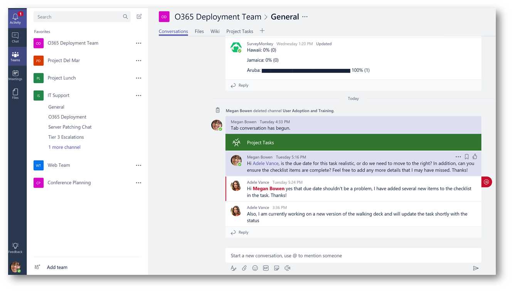Image resolution: width=512 pixels, height=291 pixels.
Task: Send the message with arrow icon
Action: tap(476, 268)
